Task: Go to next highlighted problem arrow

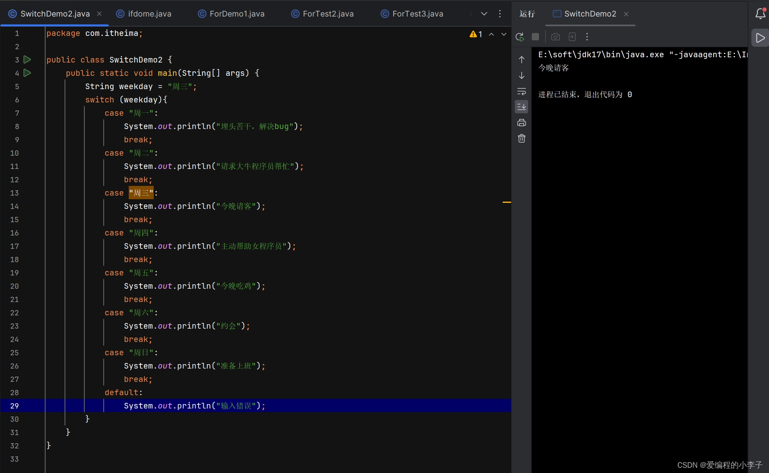Action: click(504, 34)
